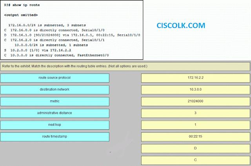Select the 'next hop' description box
Image resolution: width=251 pixels, height=166 pixels.
(x=55, y=125)
